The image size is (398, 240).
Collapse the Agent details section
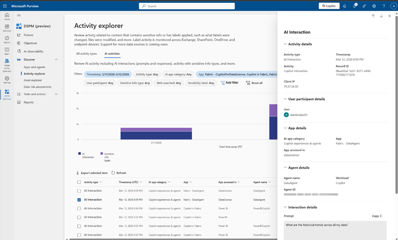(285, 167)
